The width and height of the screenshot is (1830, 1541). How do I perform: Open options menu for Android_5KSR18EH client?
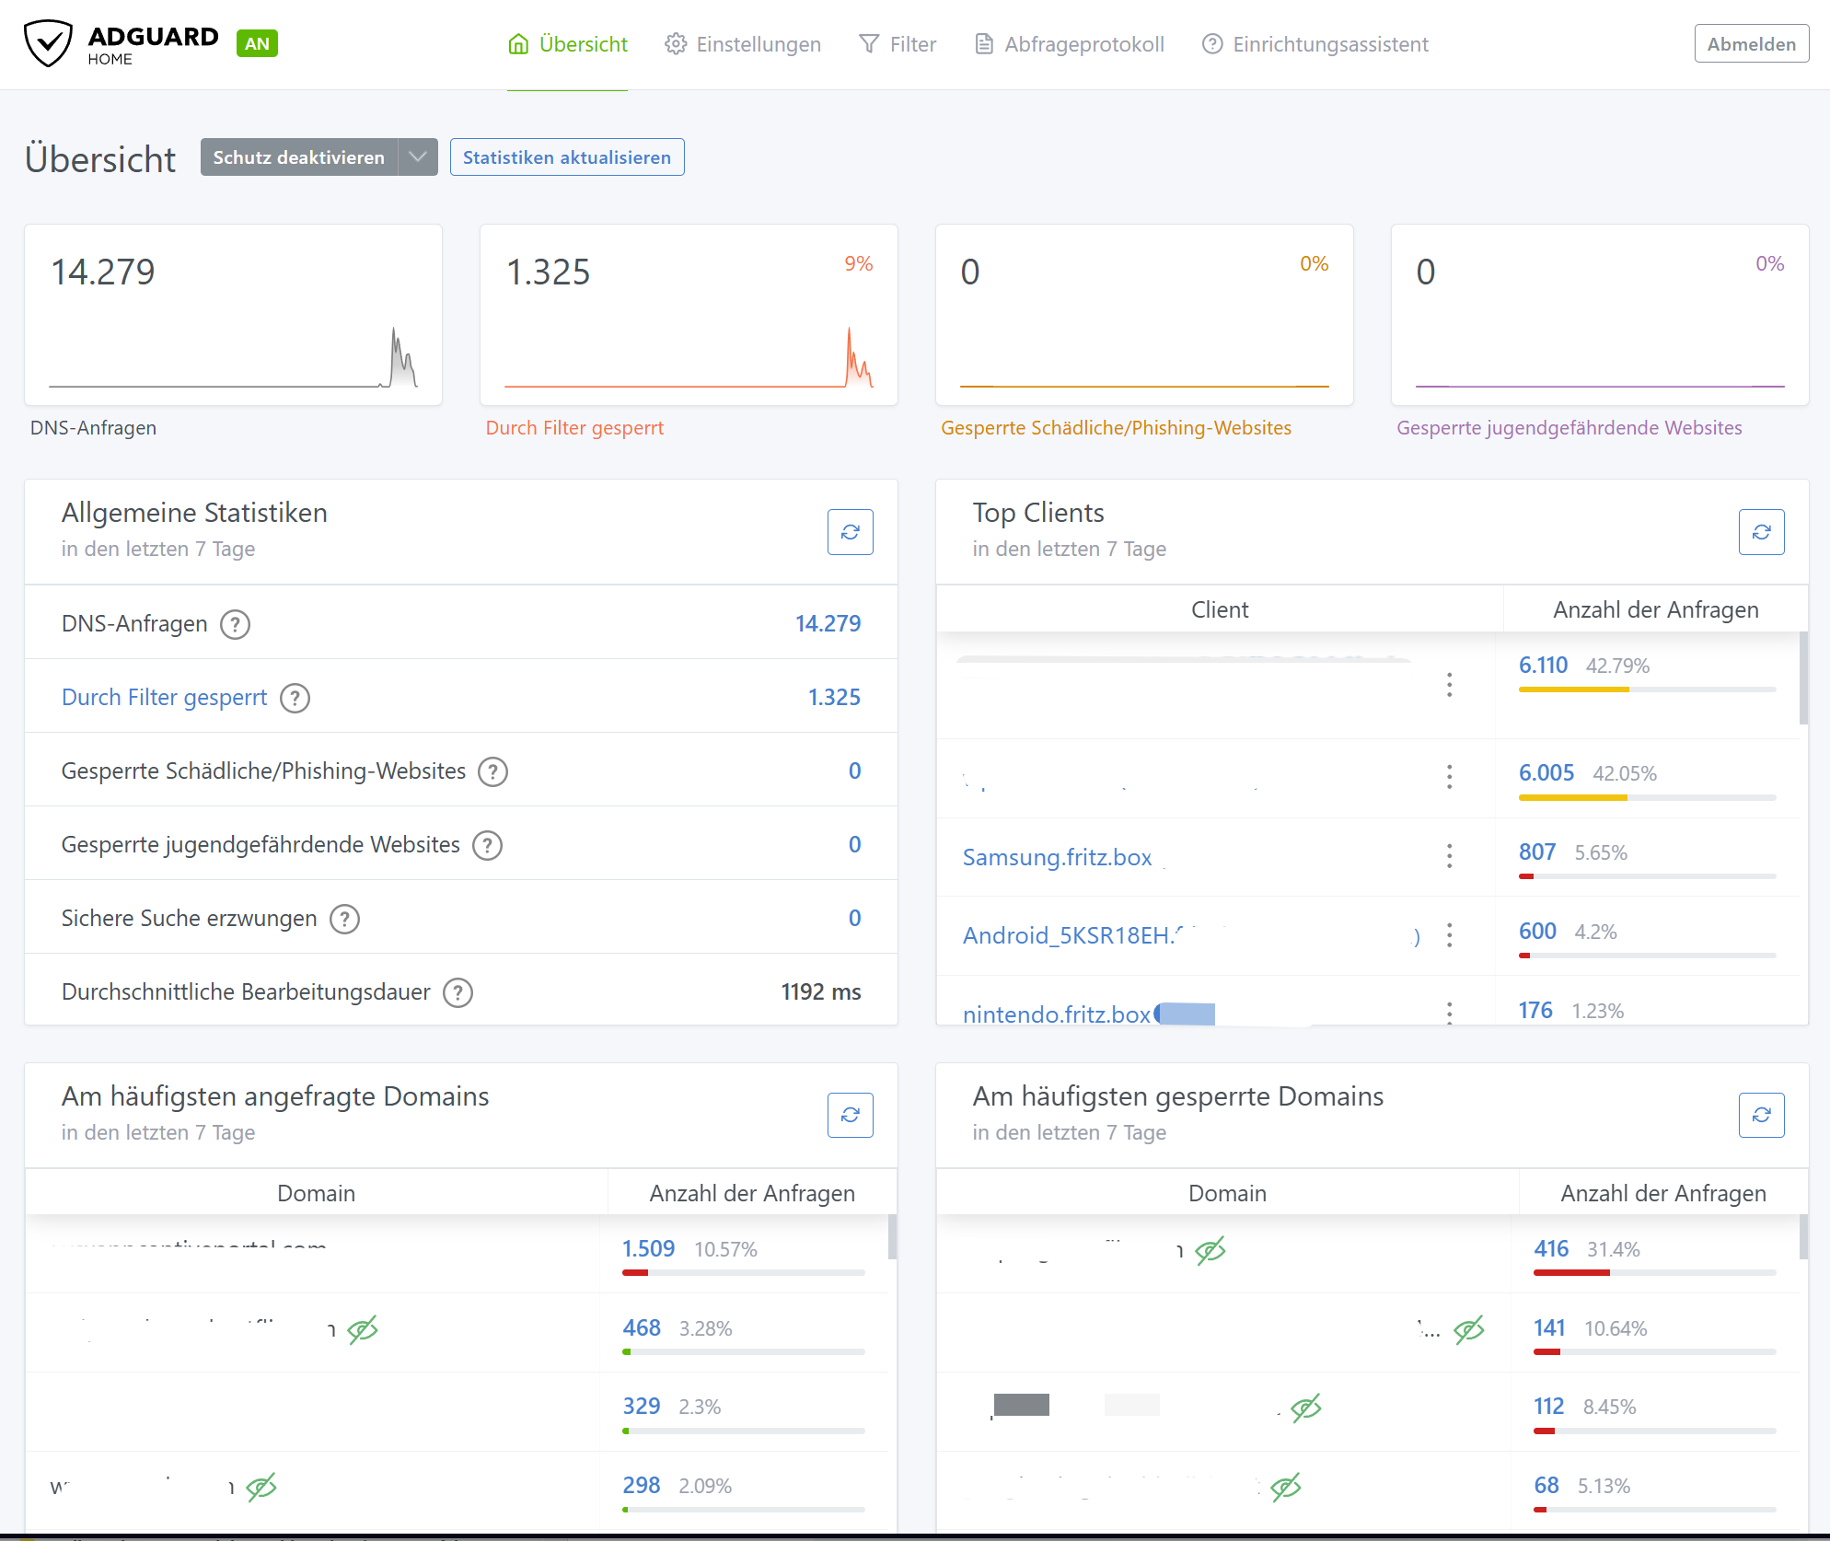click(x=1450, y=935)
